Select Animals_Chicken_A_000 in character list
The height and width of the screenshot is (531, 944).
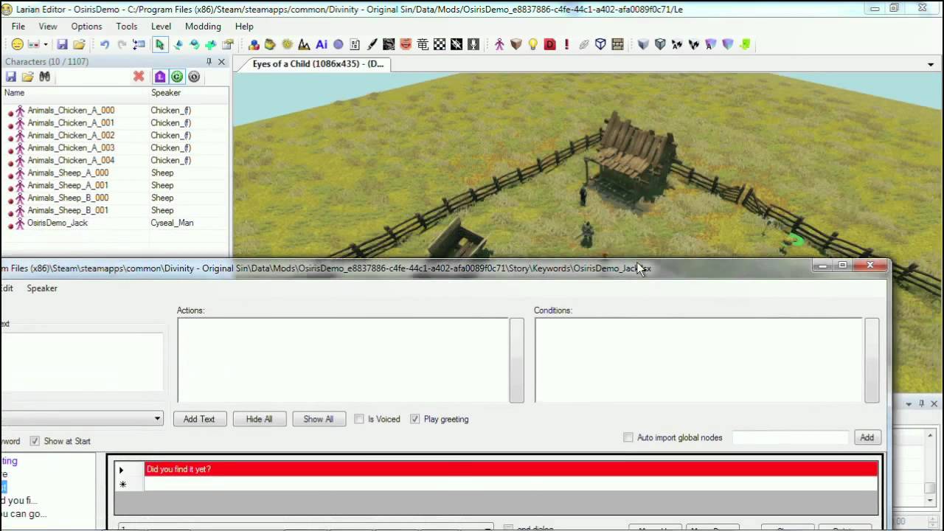[71, 111]
